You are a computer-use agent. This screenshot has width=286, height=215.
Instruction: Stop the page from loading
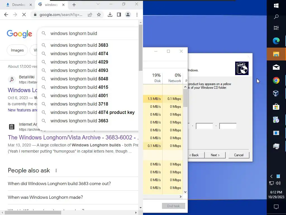24,15
